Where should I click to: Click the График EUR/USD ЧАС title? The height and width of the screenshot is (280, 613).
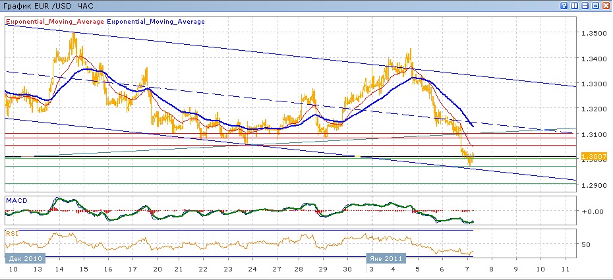pyautogui.click(x=48, y=5)
